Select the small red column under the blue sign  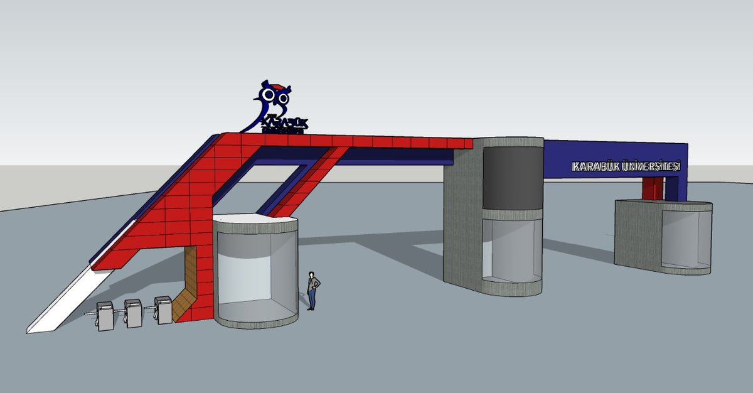[653, 188]
